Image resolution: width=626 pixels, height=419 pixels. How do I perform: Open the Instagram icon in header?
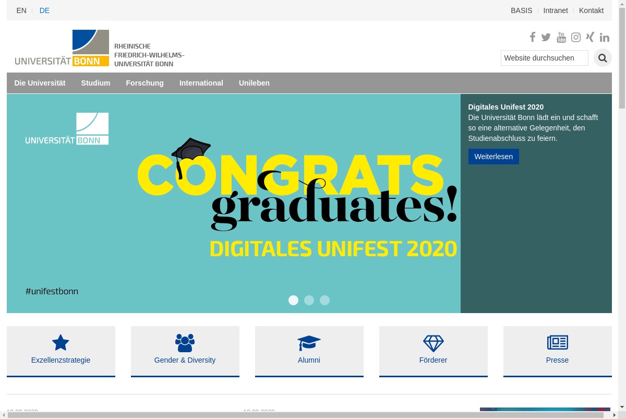coord(576,37)
